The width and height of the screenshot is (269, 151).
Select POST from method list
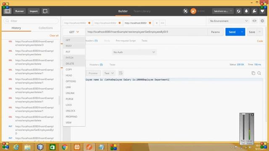[74, 46]
